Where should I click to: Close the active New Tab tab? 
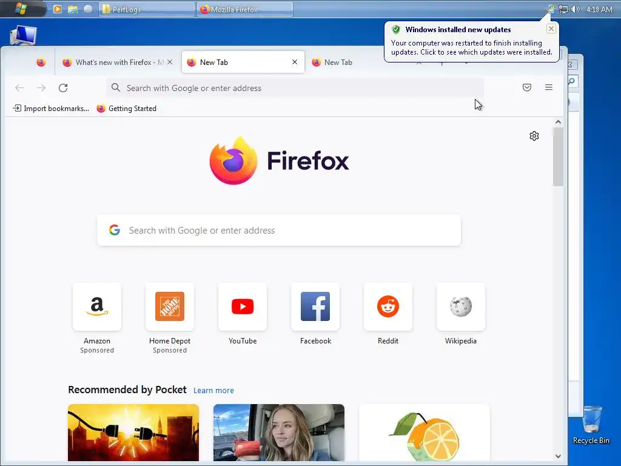pyautogui.click(x=294, y=62)
